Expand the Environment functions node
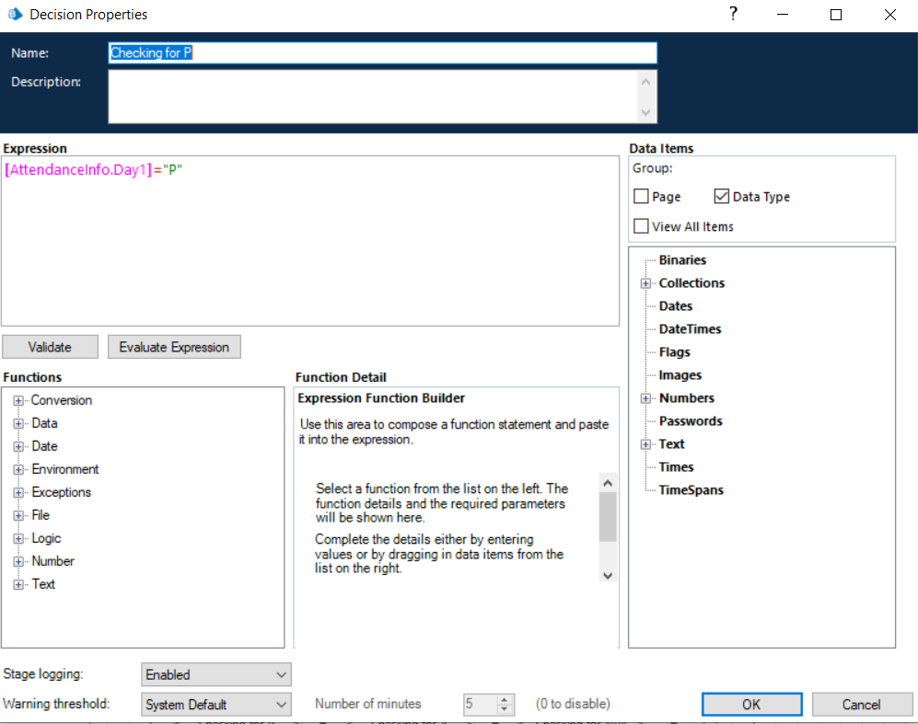This screenshot has width=918, height=724. coord(18,469)
